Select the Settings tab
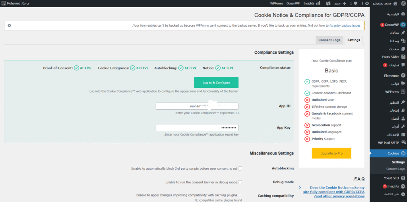407x202 pixels. click(353, 40)
